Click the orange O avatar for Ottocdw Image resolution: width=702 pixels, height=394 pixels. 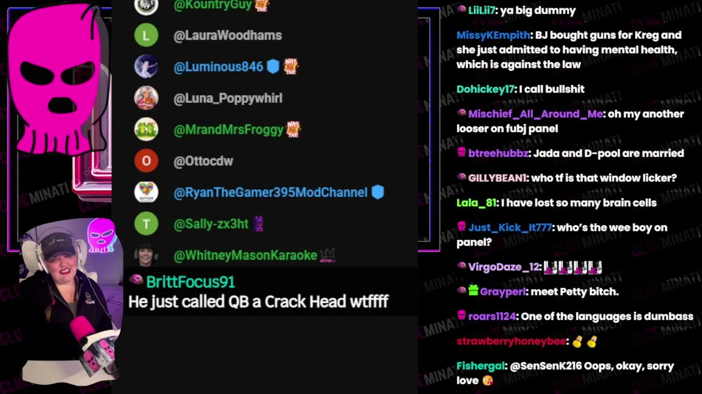point(146,161)
